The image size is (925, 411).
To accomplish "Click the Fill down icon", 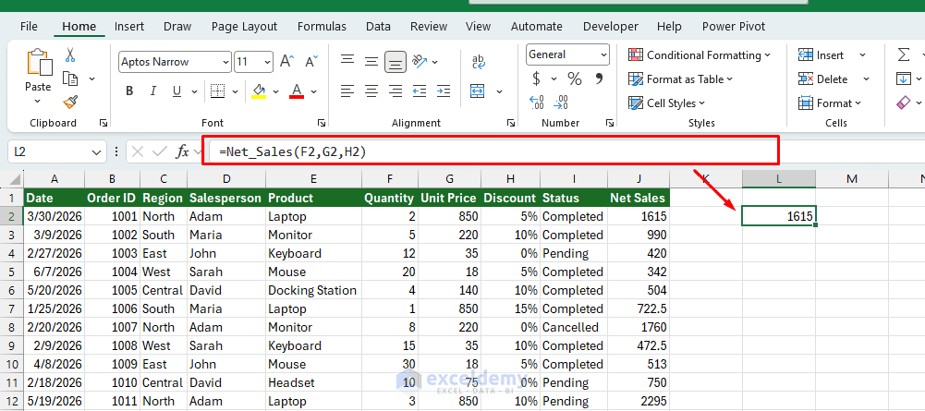I will click(x=903, y=79).
